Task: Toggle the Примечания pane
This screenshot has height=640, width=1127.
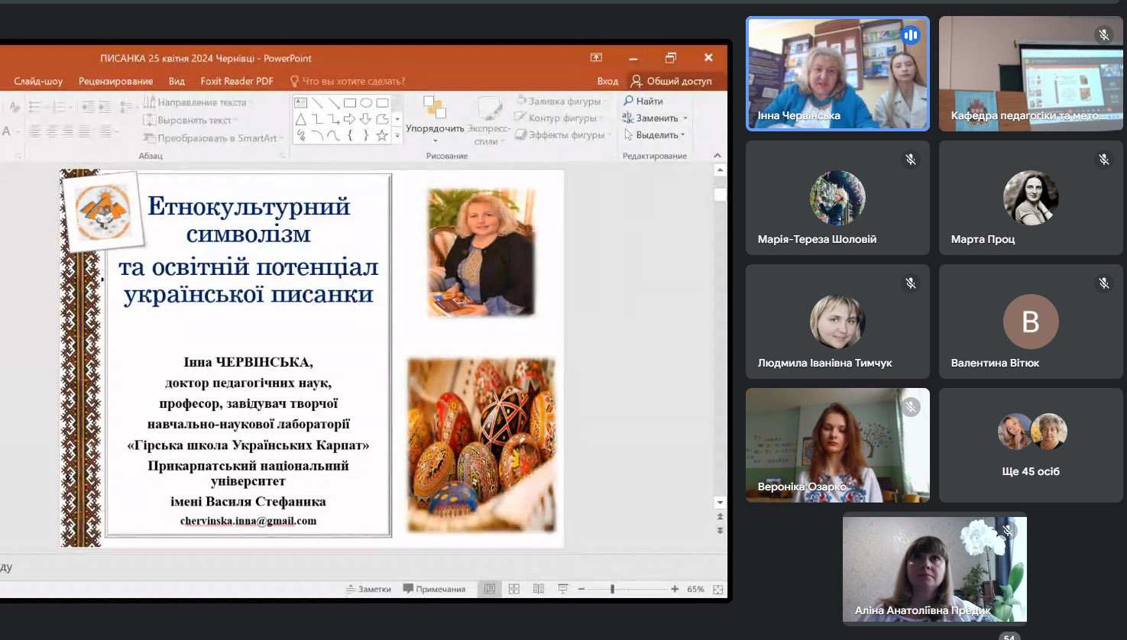Action: point(434,589)
